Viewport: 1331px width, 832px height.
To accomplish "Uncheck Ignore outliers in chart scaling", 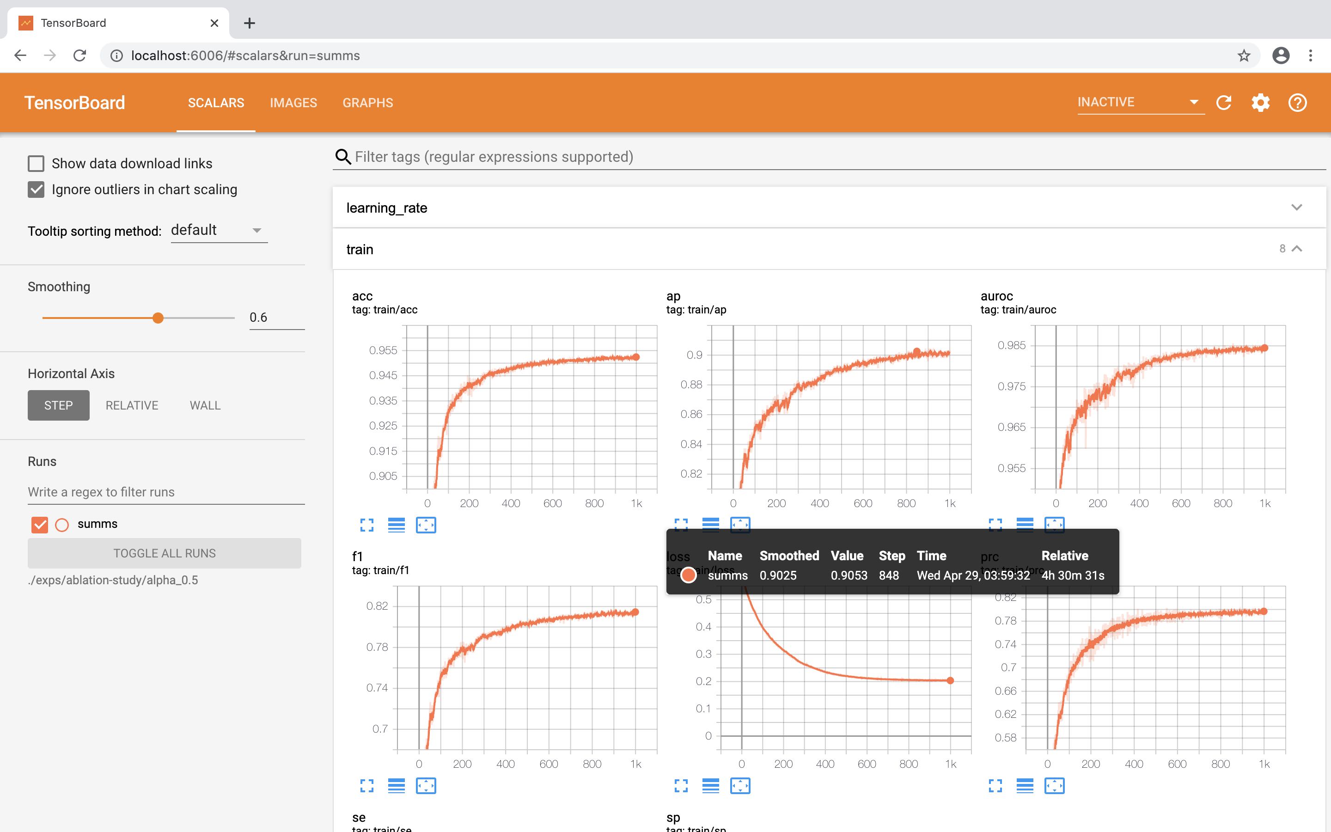I will (x=37, y=190).
